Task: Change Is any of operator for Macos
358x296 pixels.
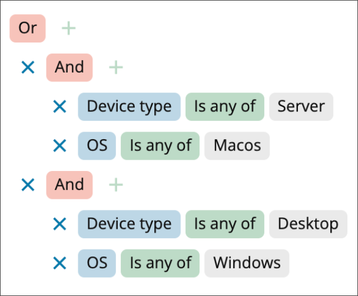Action: 160,146
